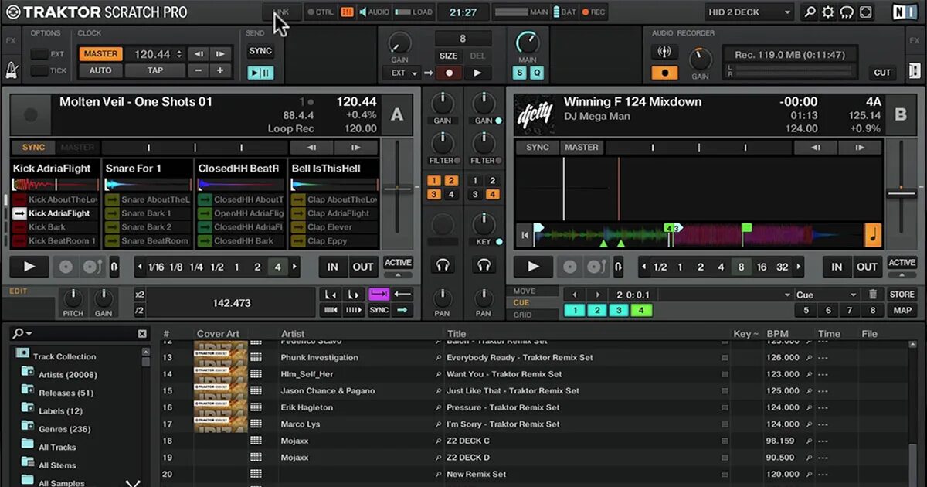
Task: Click the orange music note on Deck B
Action: tap(873, 235)
